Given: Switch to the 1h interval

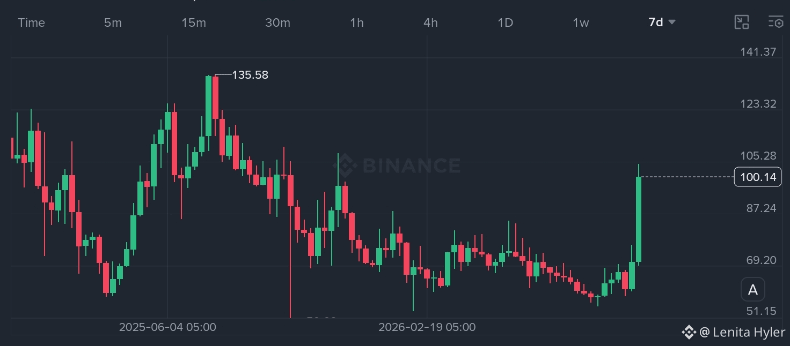Looking at the screenshot, I should coord(357,22).
